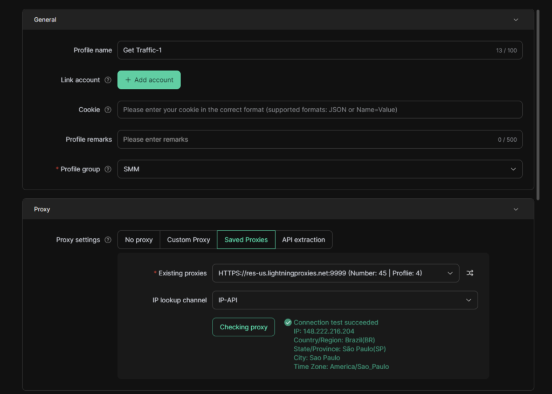This screenshot has width=552, height=394.
Task: Click the help icon next to Profile group
Action: pos(108,169)
